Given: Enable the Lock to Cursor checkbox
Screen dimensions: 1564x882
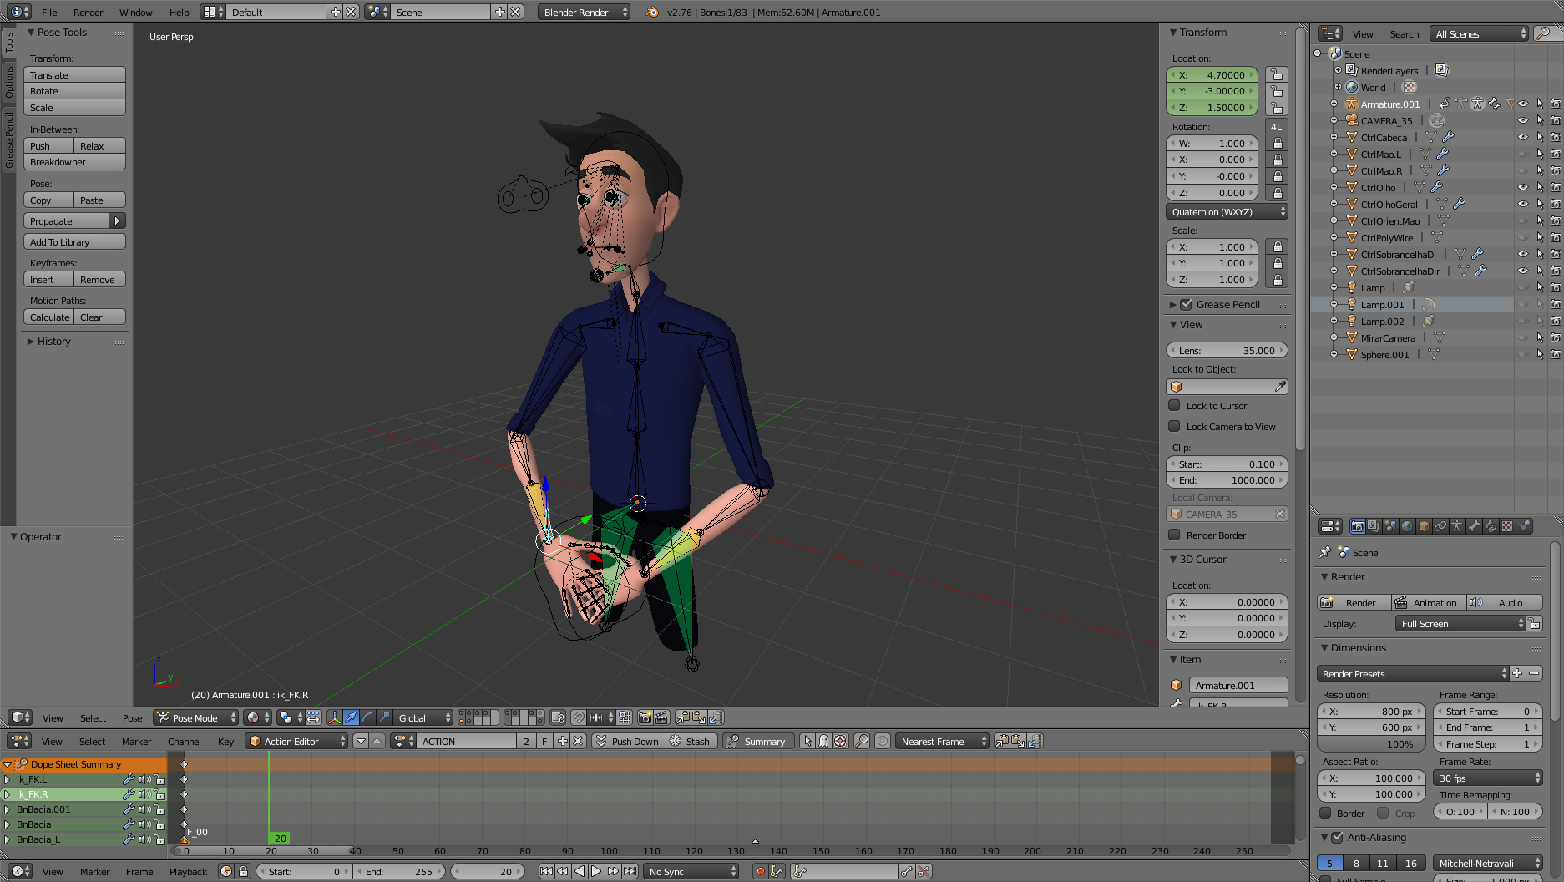Looking at the screenshot, I should pyautogui.click(x=1174, y=406).
